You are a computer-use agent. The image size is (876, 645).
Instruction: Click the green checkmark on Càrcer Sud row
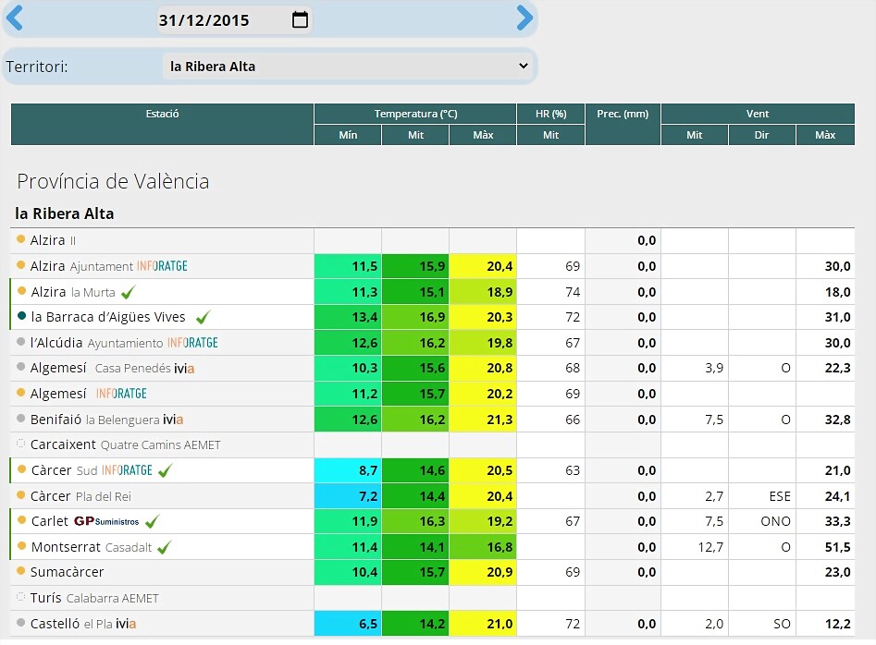click(165, 471)
